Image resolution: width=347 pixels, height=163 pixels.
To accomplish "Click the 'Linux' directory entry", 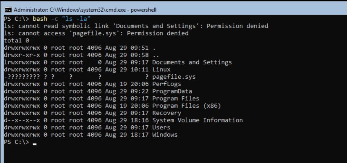I will pyautogui.click(x=161, y=70).
